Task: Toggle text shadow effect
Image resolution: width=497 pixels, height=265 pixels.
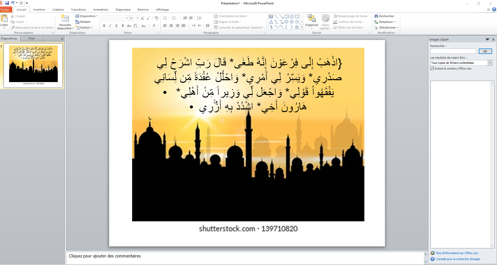Action: click(123, 26)
